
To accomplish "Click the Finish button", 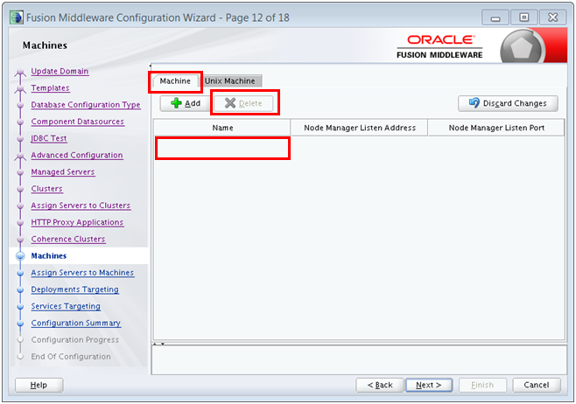I will pos(482,385).
